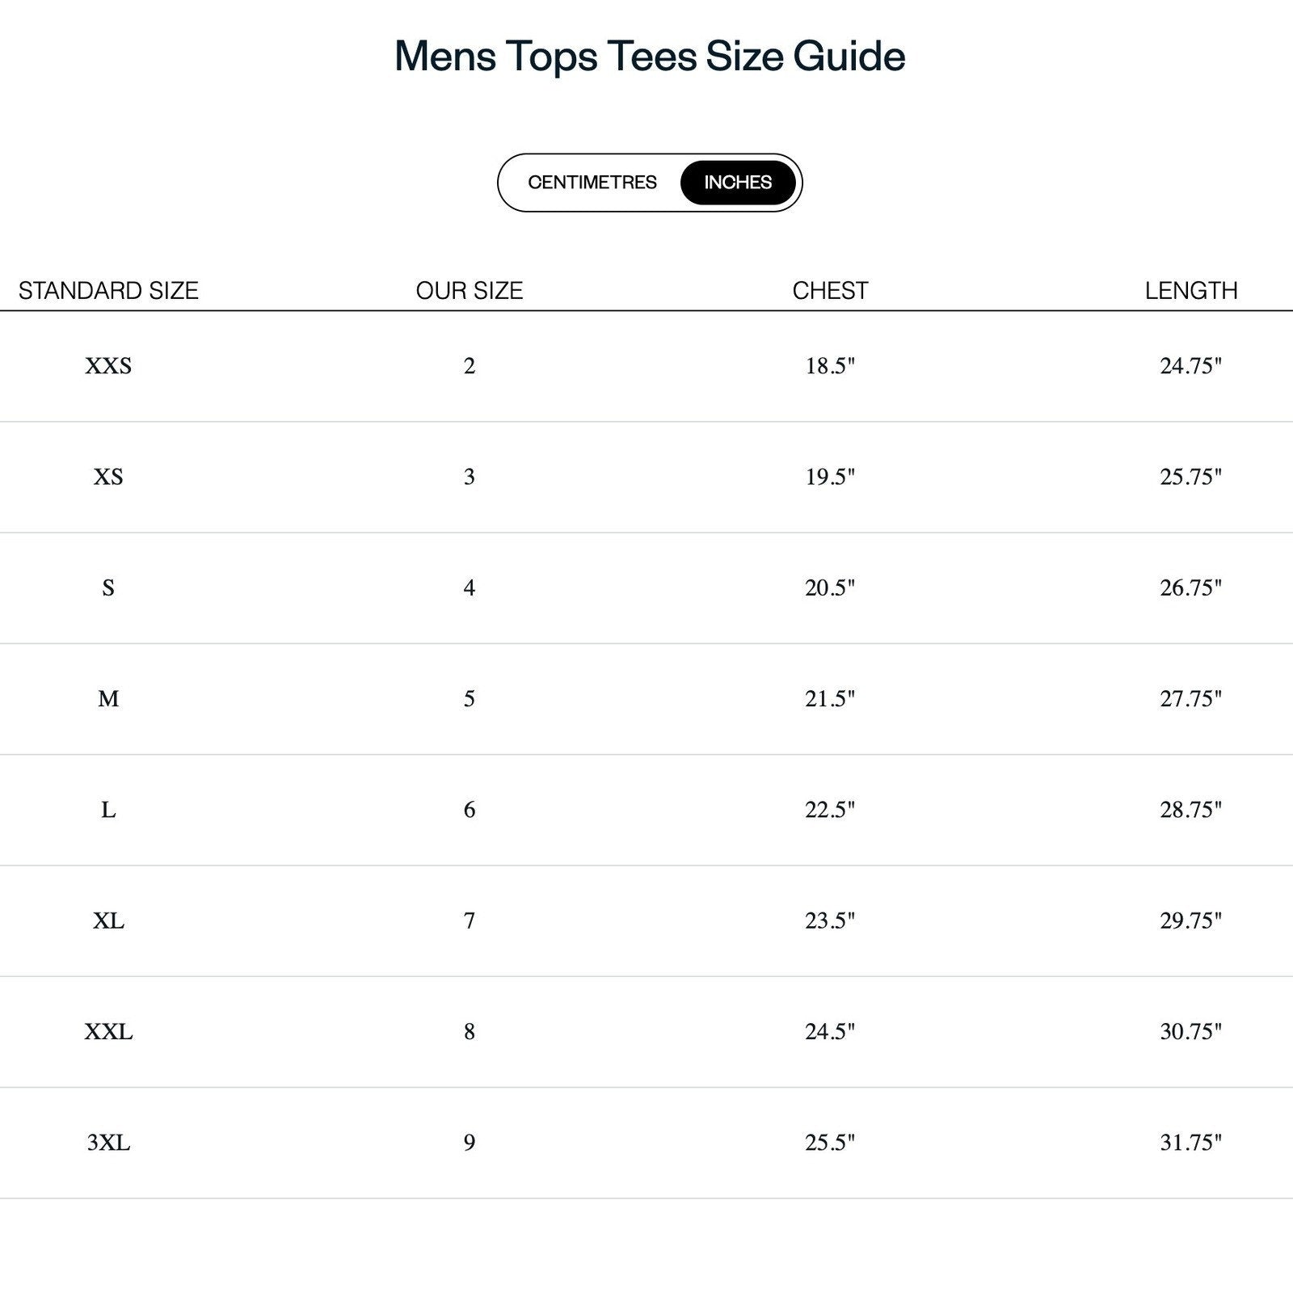The width and height of the screenshot is (1293, 1293).
Task: Click the M standard size cell
Action: [x=108, y=699]
